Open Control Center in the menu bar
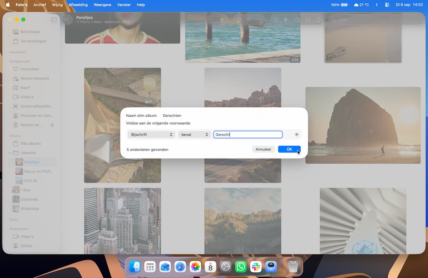 387,5
